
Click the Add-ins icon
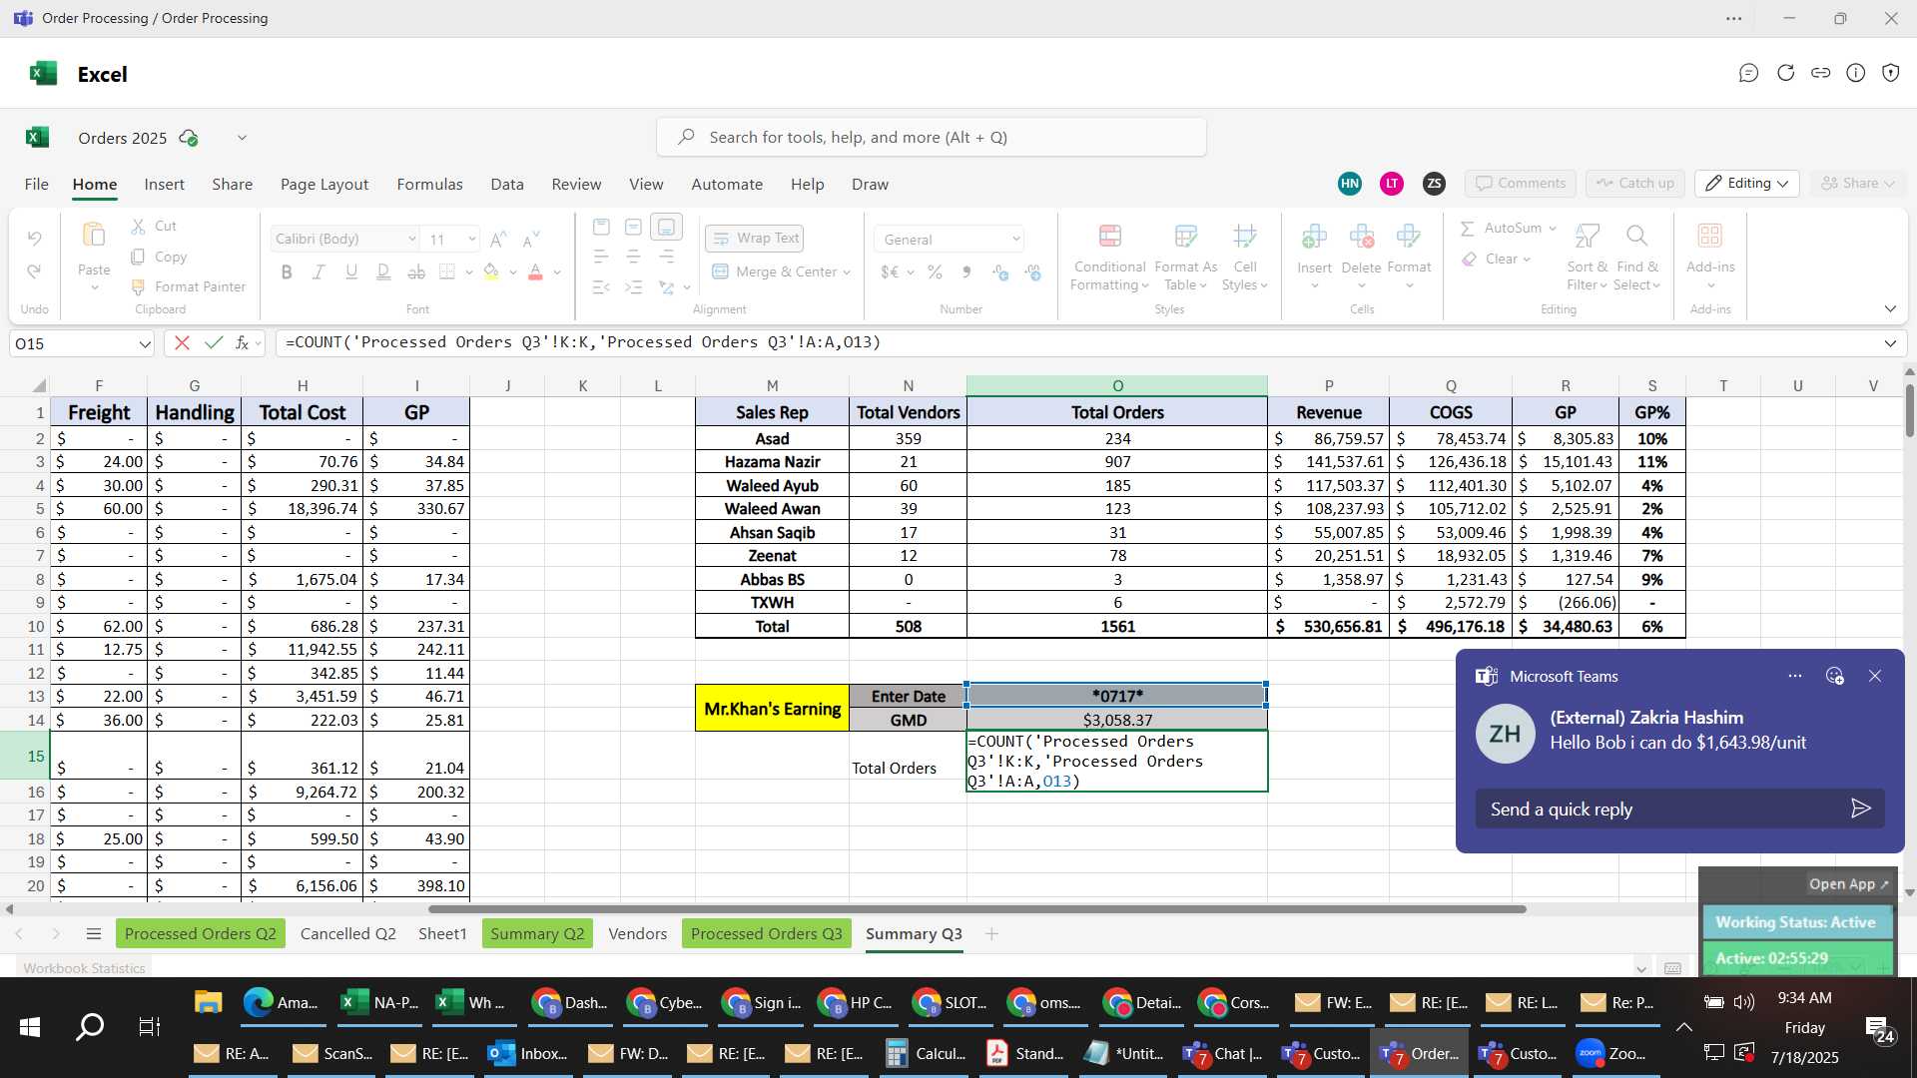(1710, 236)
